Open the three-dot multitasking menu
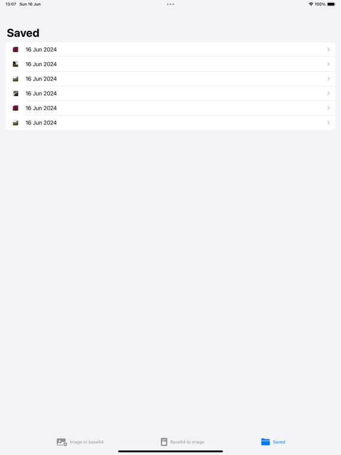Viewport: 341px width, 455px height. point(170,4)
